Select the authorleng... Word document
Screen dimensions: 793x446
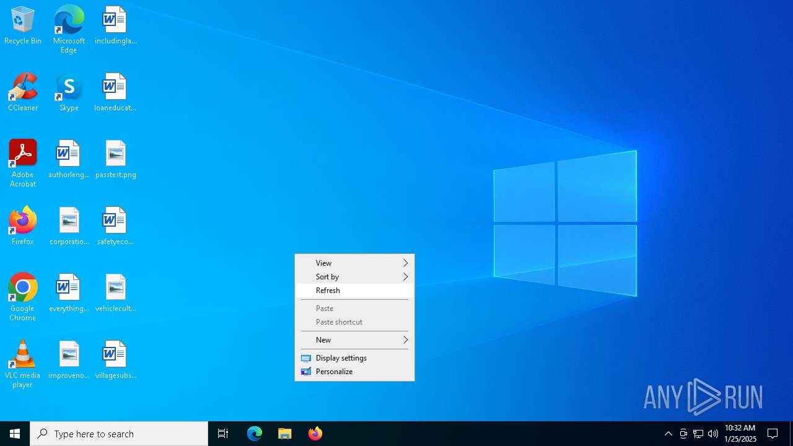pyautogui.click(x=69, y=159)
